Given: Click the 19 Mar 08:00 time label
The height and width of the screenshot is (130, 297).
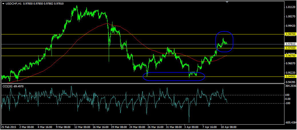Looking at the screenshot, I should [118, 127].
